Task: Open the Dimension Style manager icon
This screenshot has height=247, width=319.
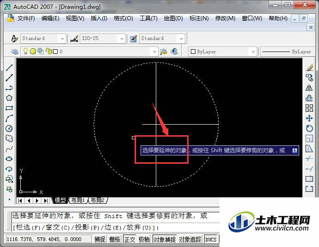Action: point(74,38)
